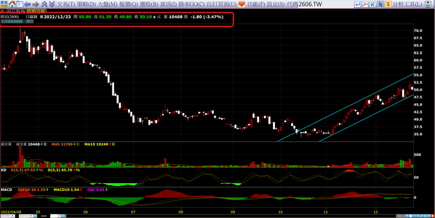Open the end date dropdown at bottom
Viewport: 435px width, 218px height.
[25, 216]
